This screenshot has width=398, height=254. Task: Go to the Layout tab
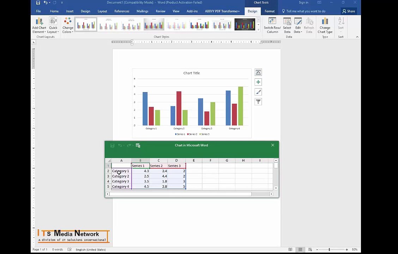click(102, 11)
